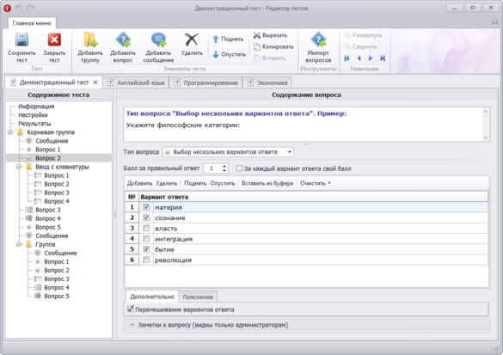Click Опустить in answer toolbar
This screenshot has width=503, height=355.
(223, 183)
